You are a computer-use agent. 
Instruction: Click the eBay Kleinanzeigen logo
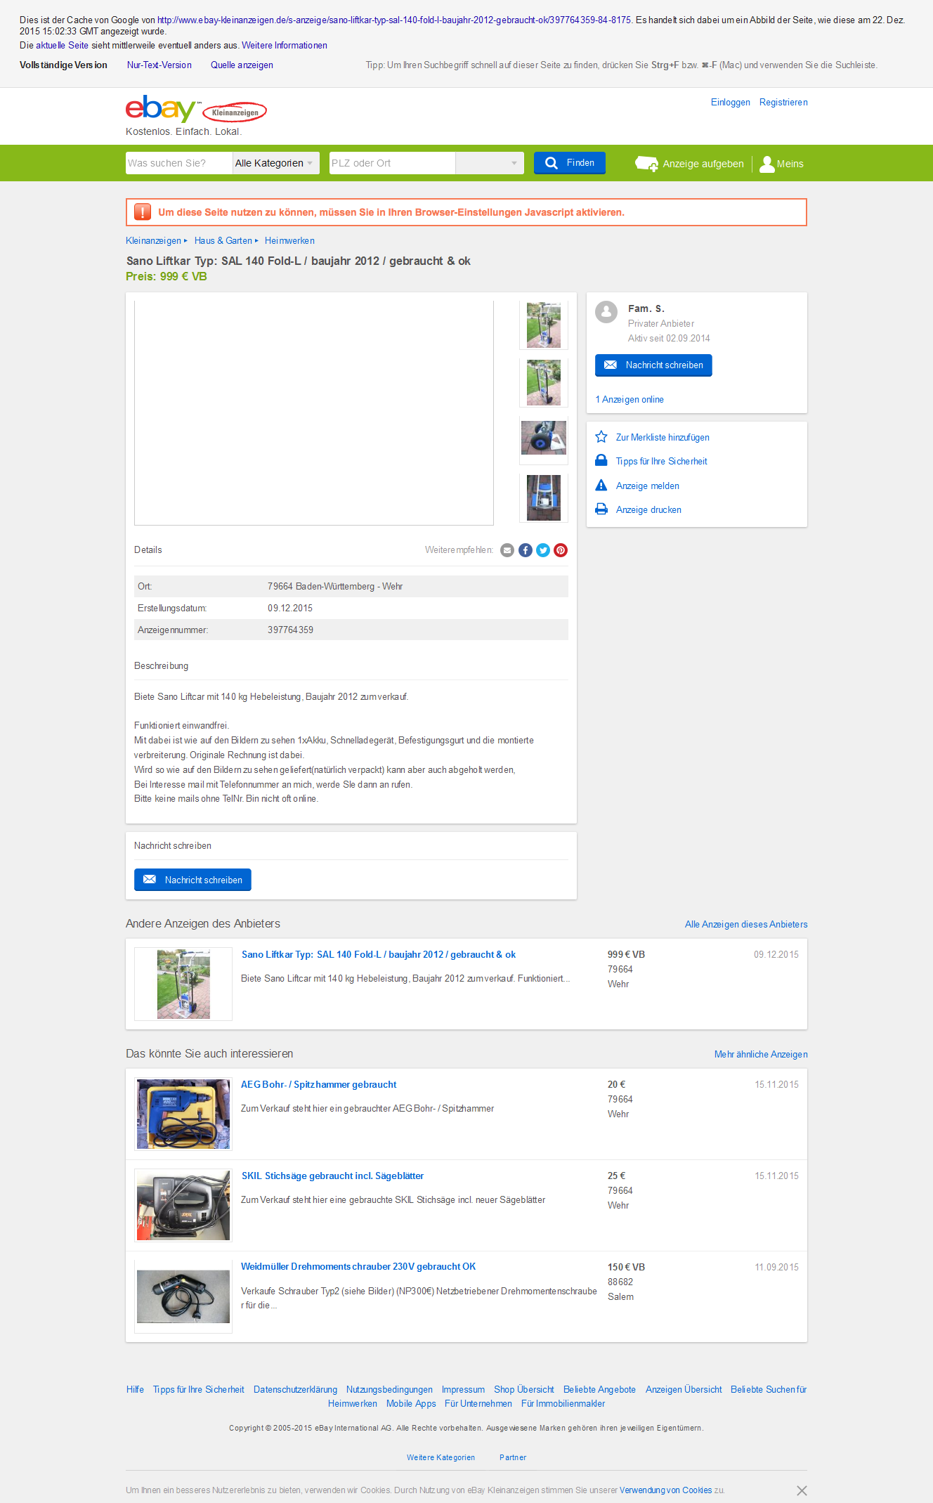point(196,110)
